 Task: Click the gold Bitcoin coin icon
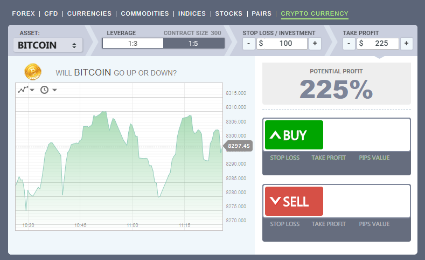(33, 72)
